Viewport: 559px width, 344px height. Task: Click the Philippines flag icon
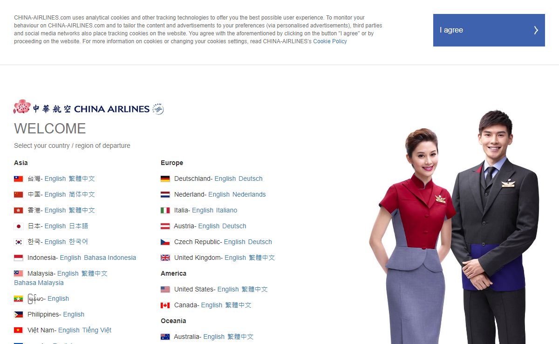coord(19,314)
